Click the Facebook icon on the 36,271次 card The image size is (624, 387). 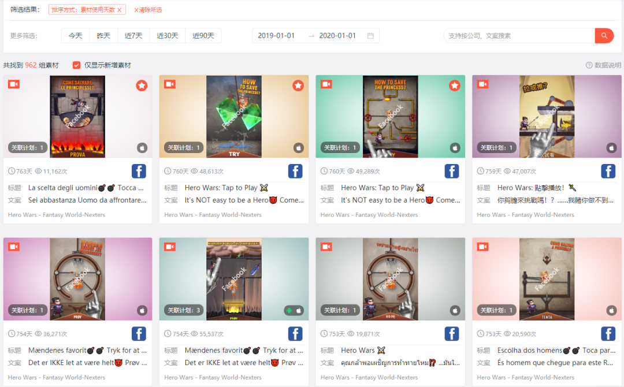coord(139,334)
